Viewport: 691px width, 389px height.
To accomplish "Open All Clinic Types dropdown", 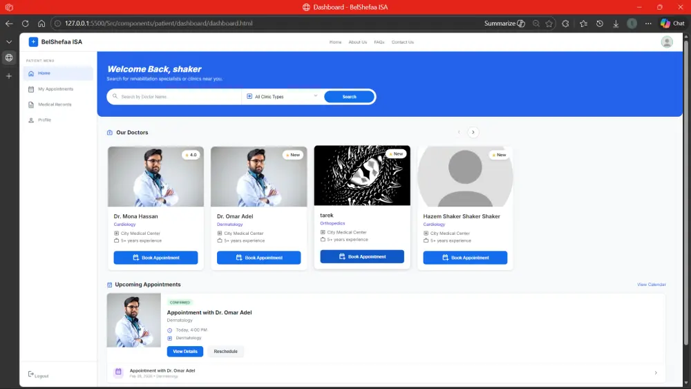I will pos(282,97).
